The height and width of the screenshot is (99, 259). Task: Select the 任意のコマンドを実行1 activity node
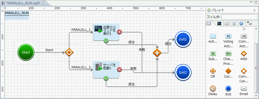tap(106, 32)
